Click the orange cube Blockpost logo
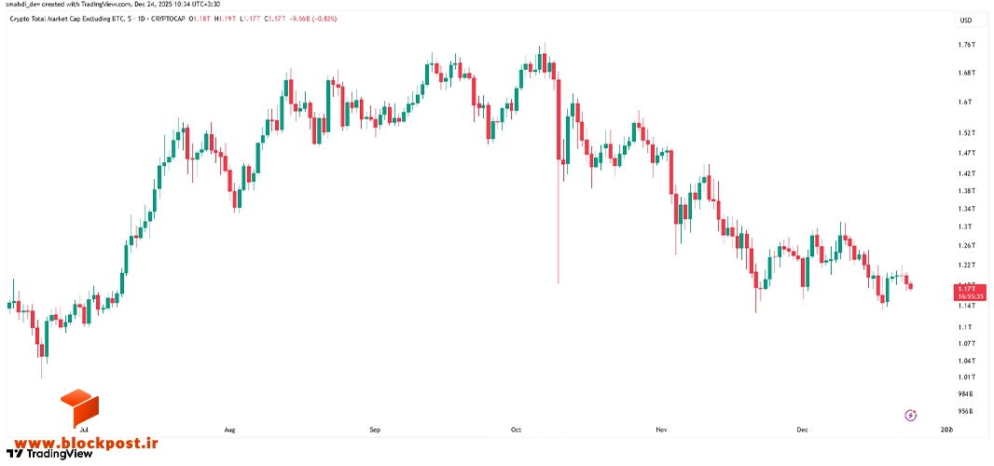994x466 pixels. point(79,408)
